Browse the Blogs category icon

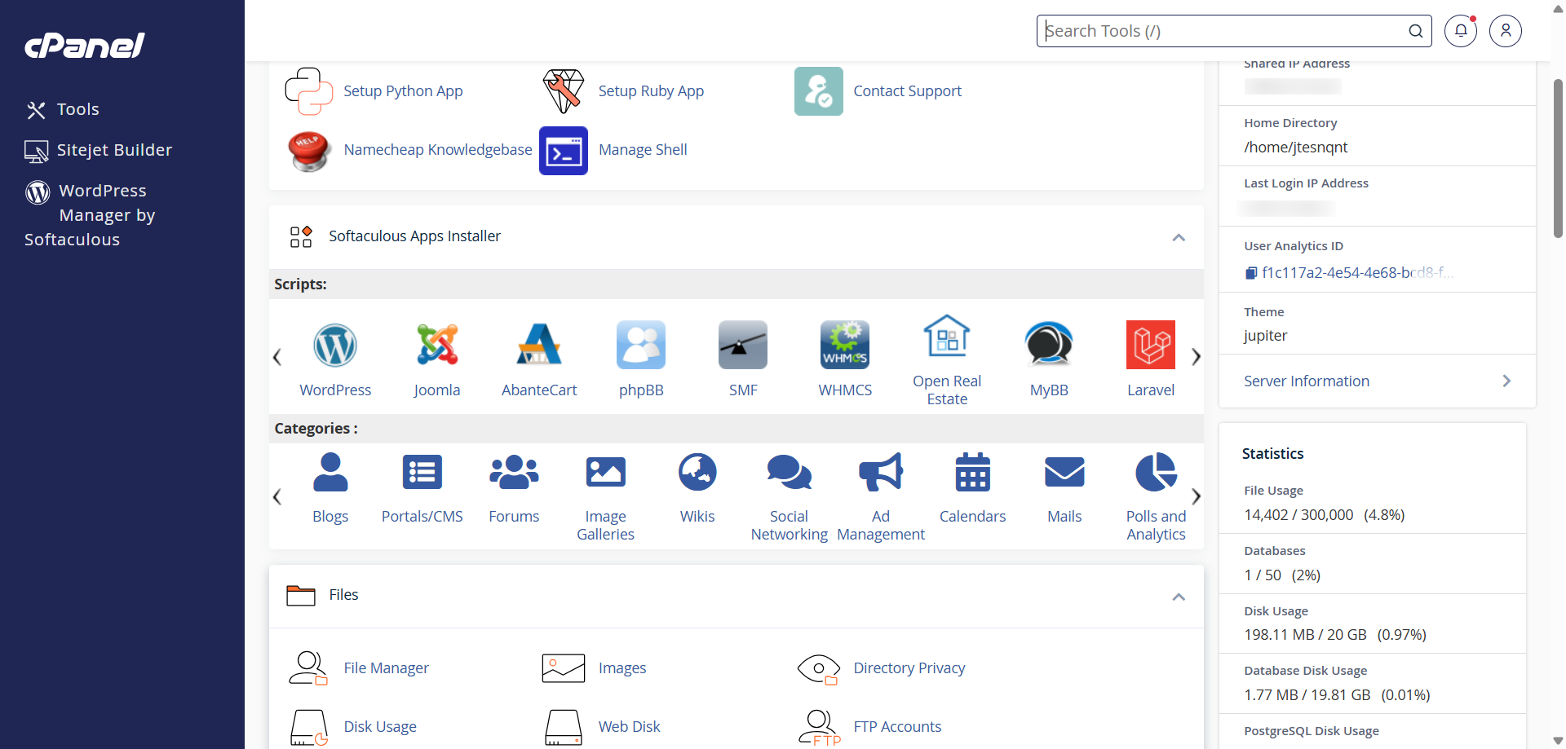coord(330,472)
